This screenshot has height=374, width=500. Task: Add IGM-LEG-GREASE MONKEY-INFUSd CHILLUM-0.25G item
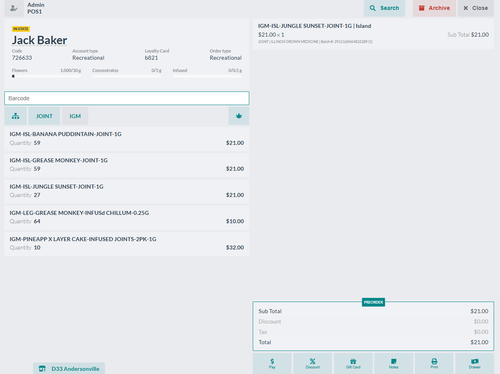click(x=127, y=218)
